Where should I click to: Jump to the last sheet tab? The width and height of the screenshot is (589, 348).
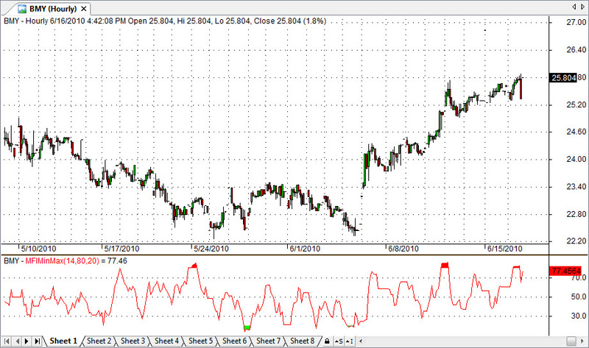[x=37, y=341]
